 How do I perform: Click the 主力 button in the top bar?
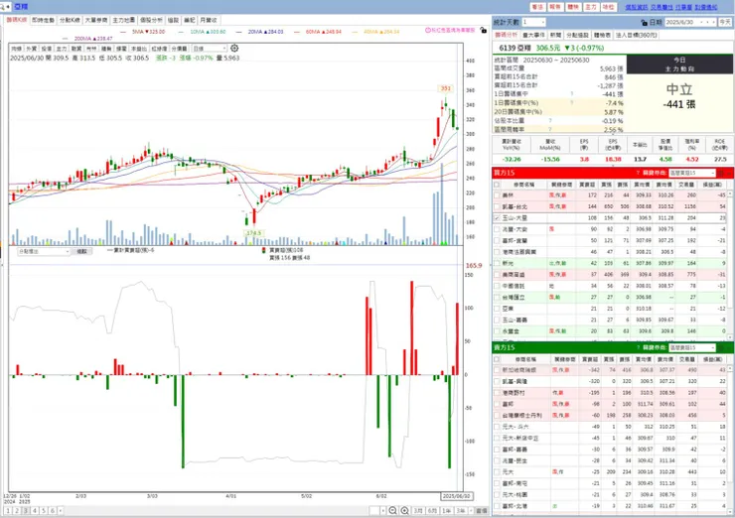[591, 7]
